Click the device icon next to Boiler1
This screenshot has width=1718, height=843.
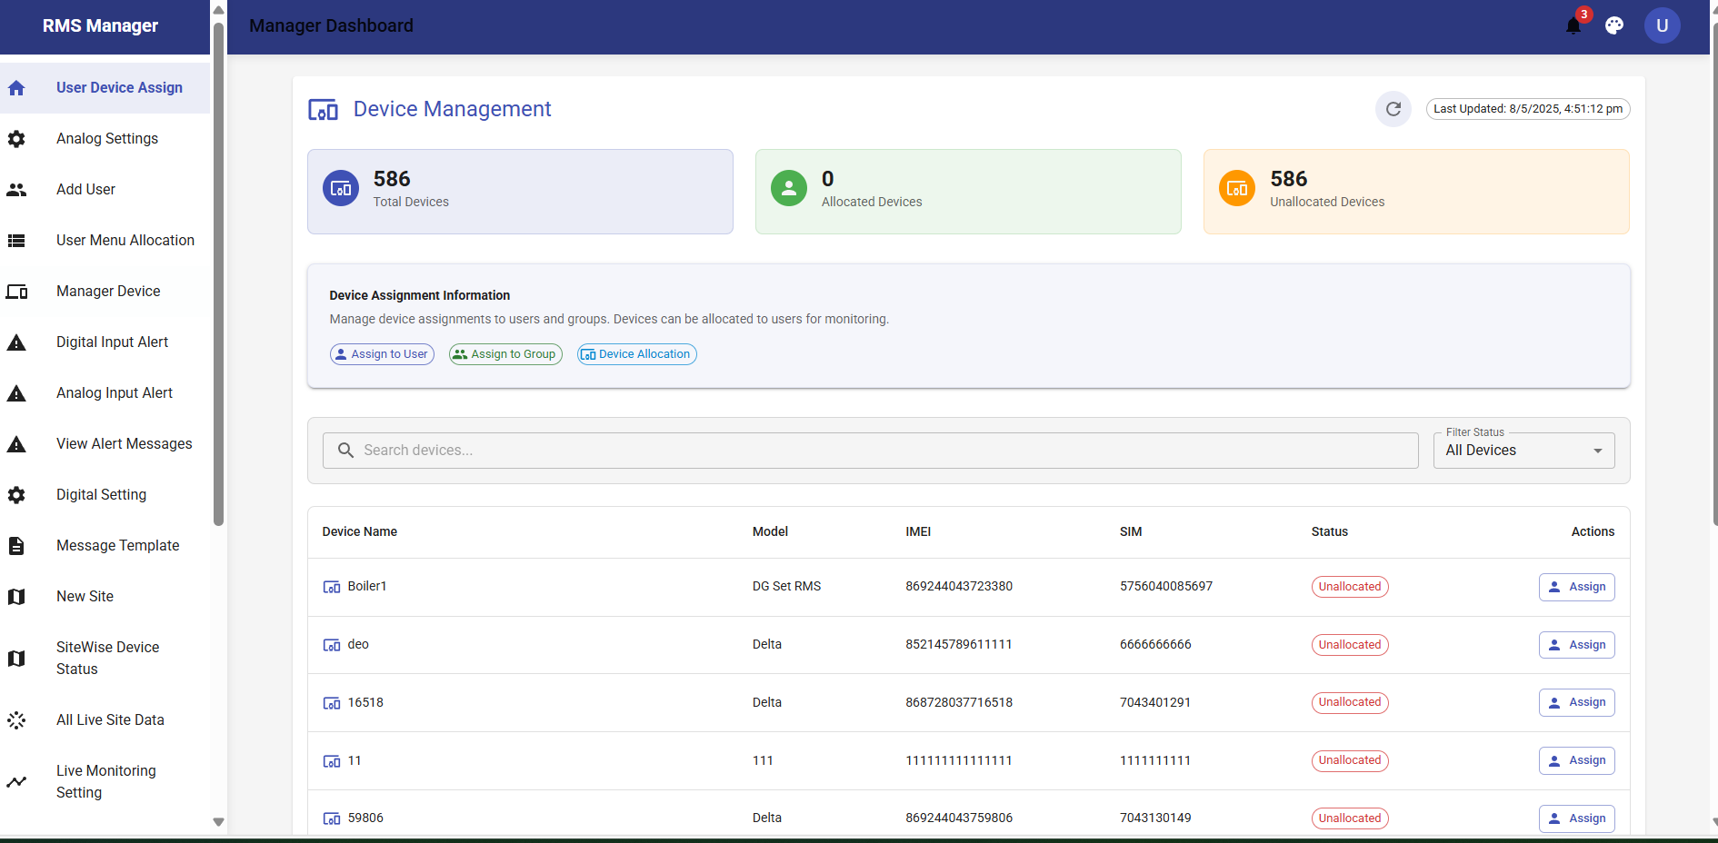(x=332, y=587)
